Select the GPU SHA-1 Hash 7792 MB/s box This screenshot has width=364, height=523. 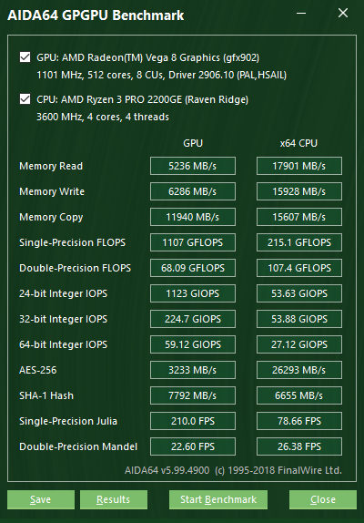tap(193, 395)
